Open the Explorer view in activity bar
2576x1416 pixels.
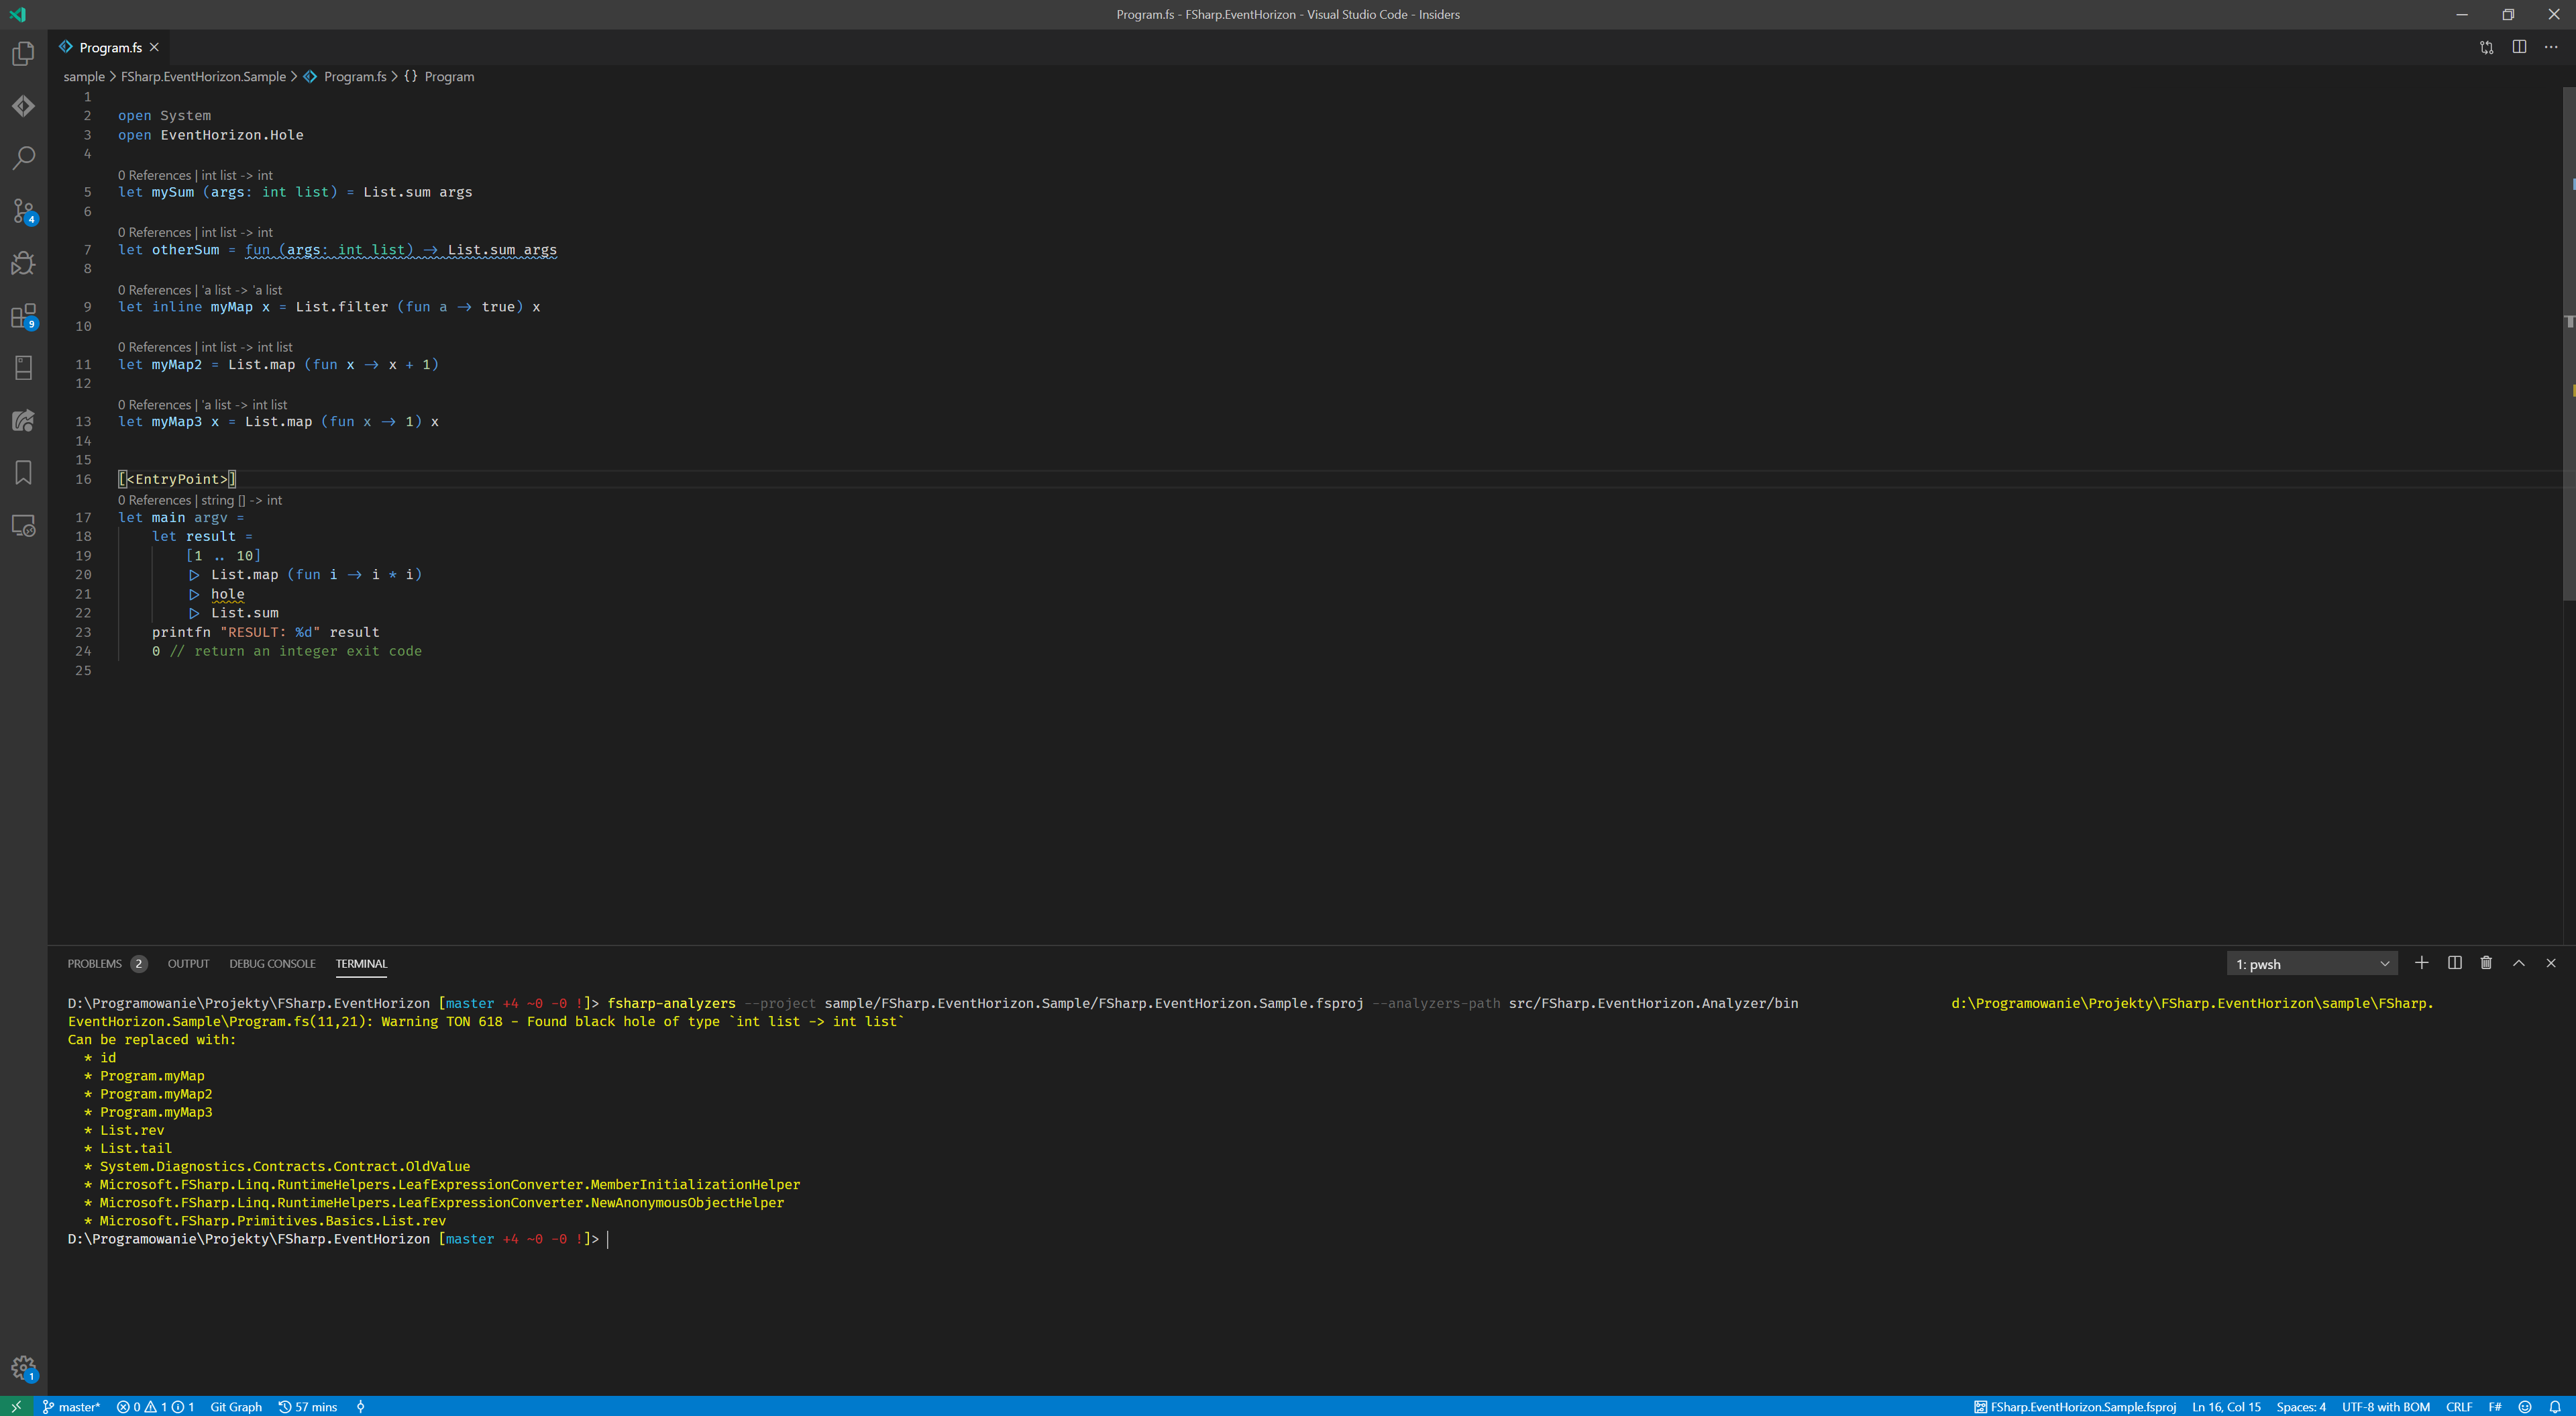tap(23, 54)
